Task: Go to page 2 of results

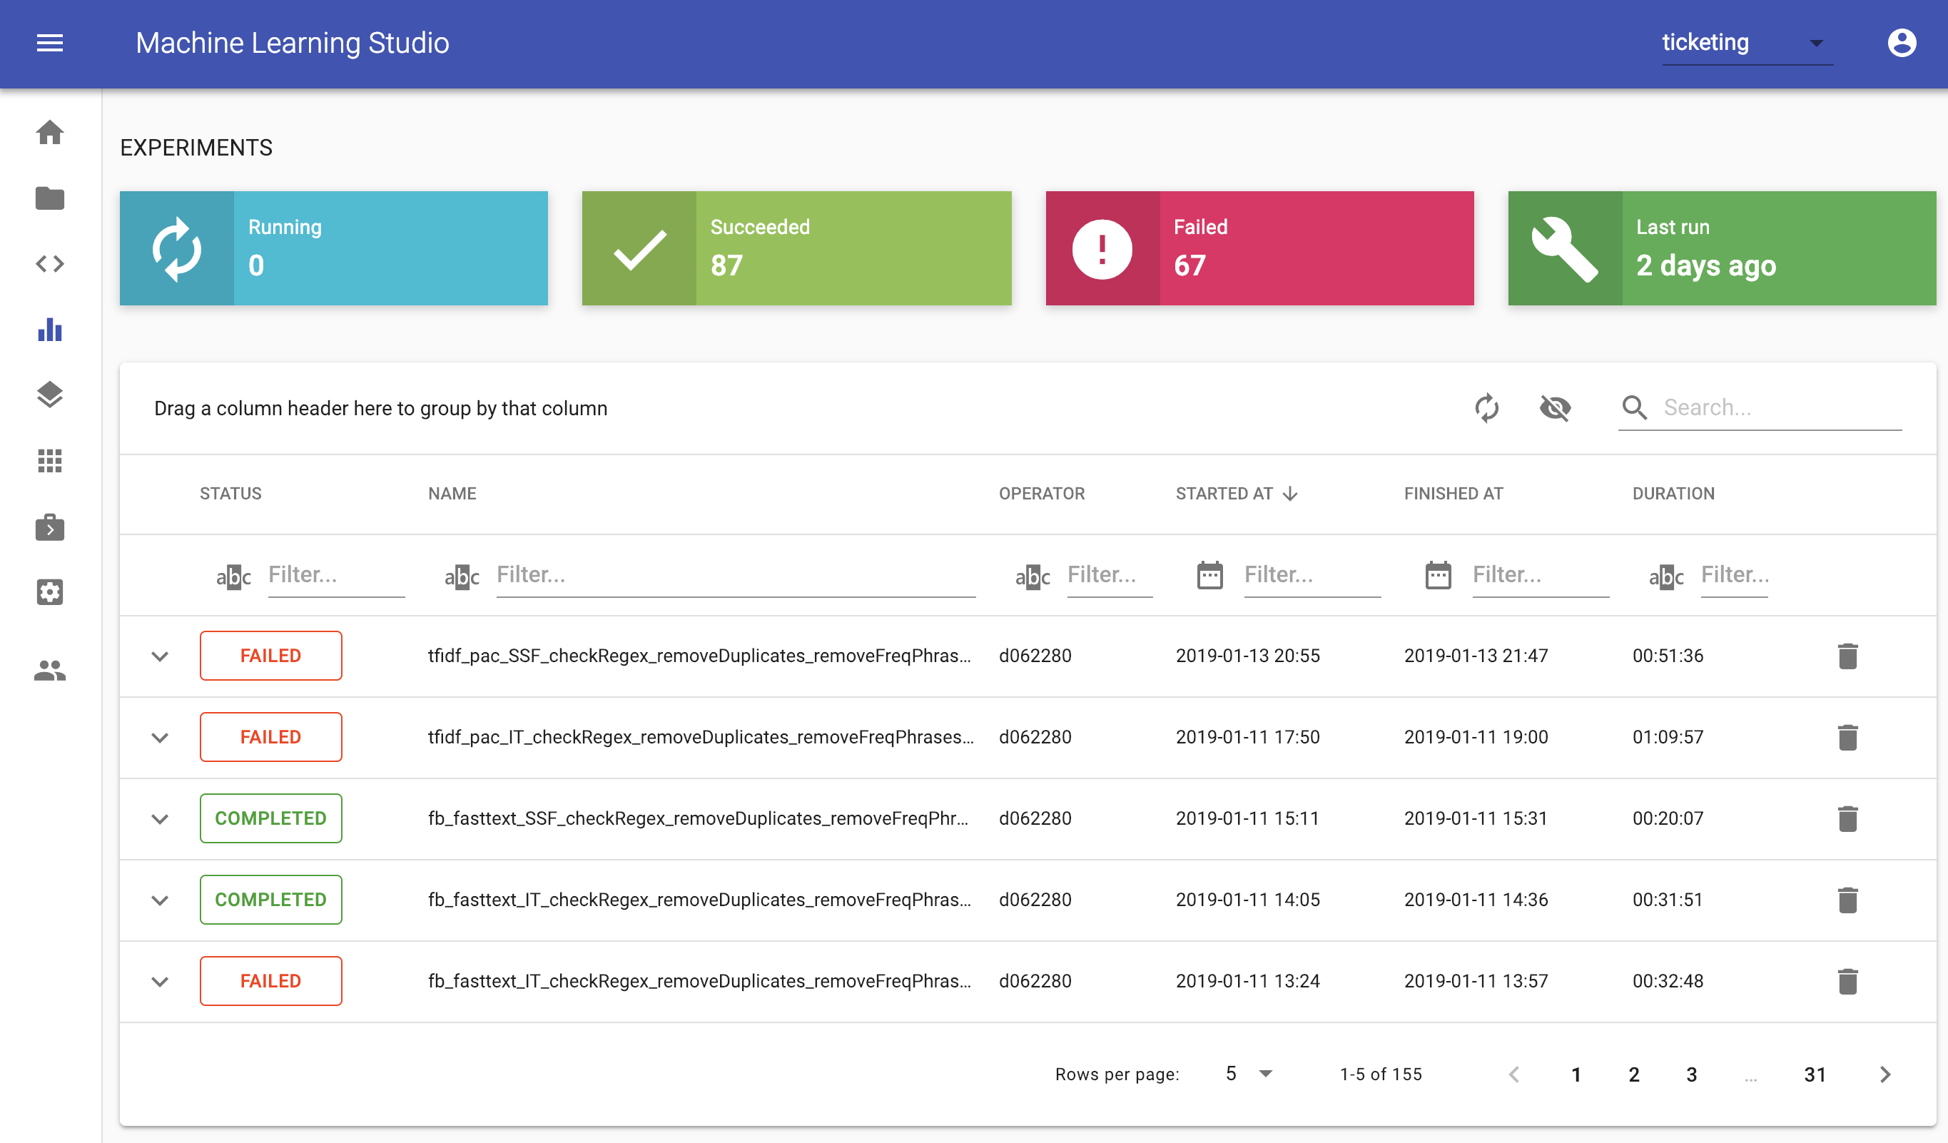Action: point(1633,1075)
